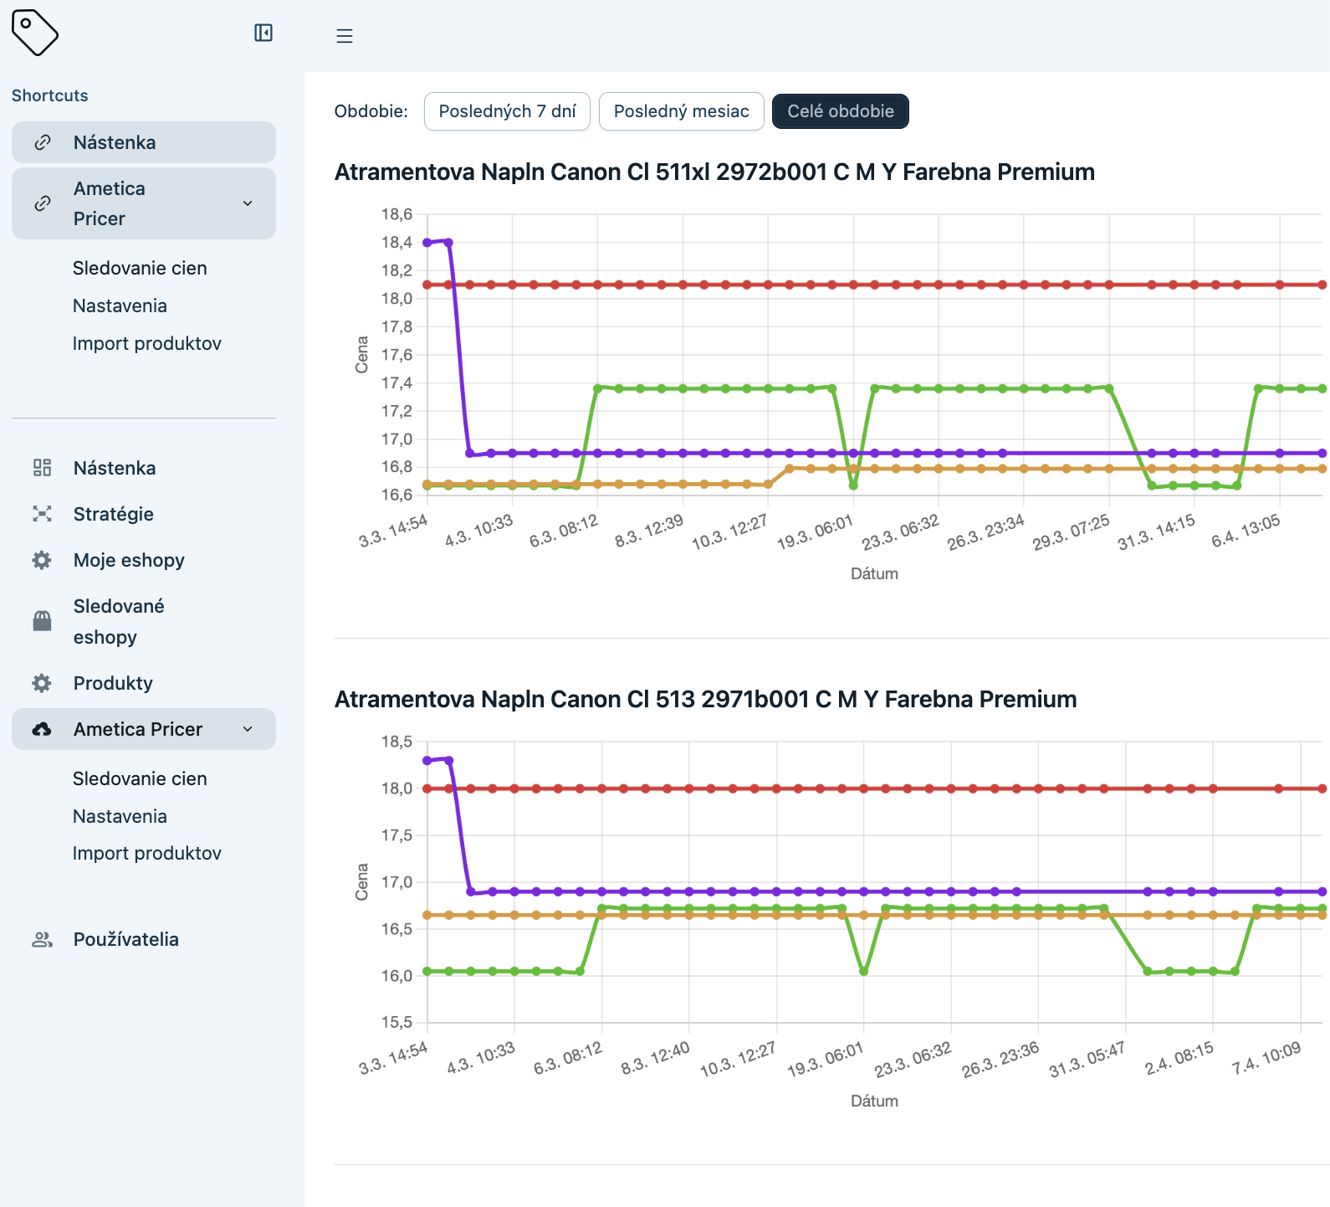Click the store icon for Sledované eshopy
This screenshot has height=1207, width=1330.
click(42, 621)
